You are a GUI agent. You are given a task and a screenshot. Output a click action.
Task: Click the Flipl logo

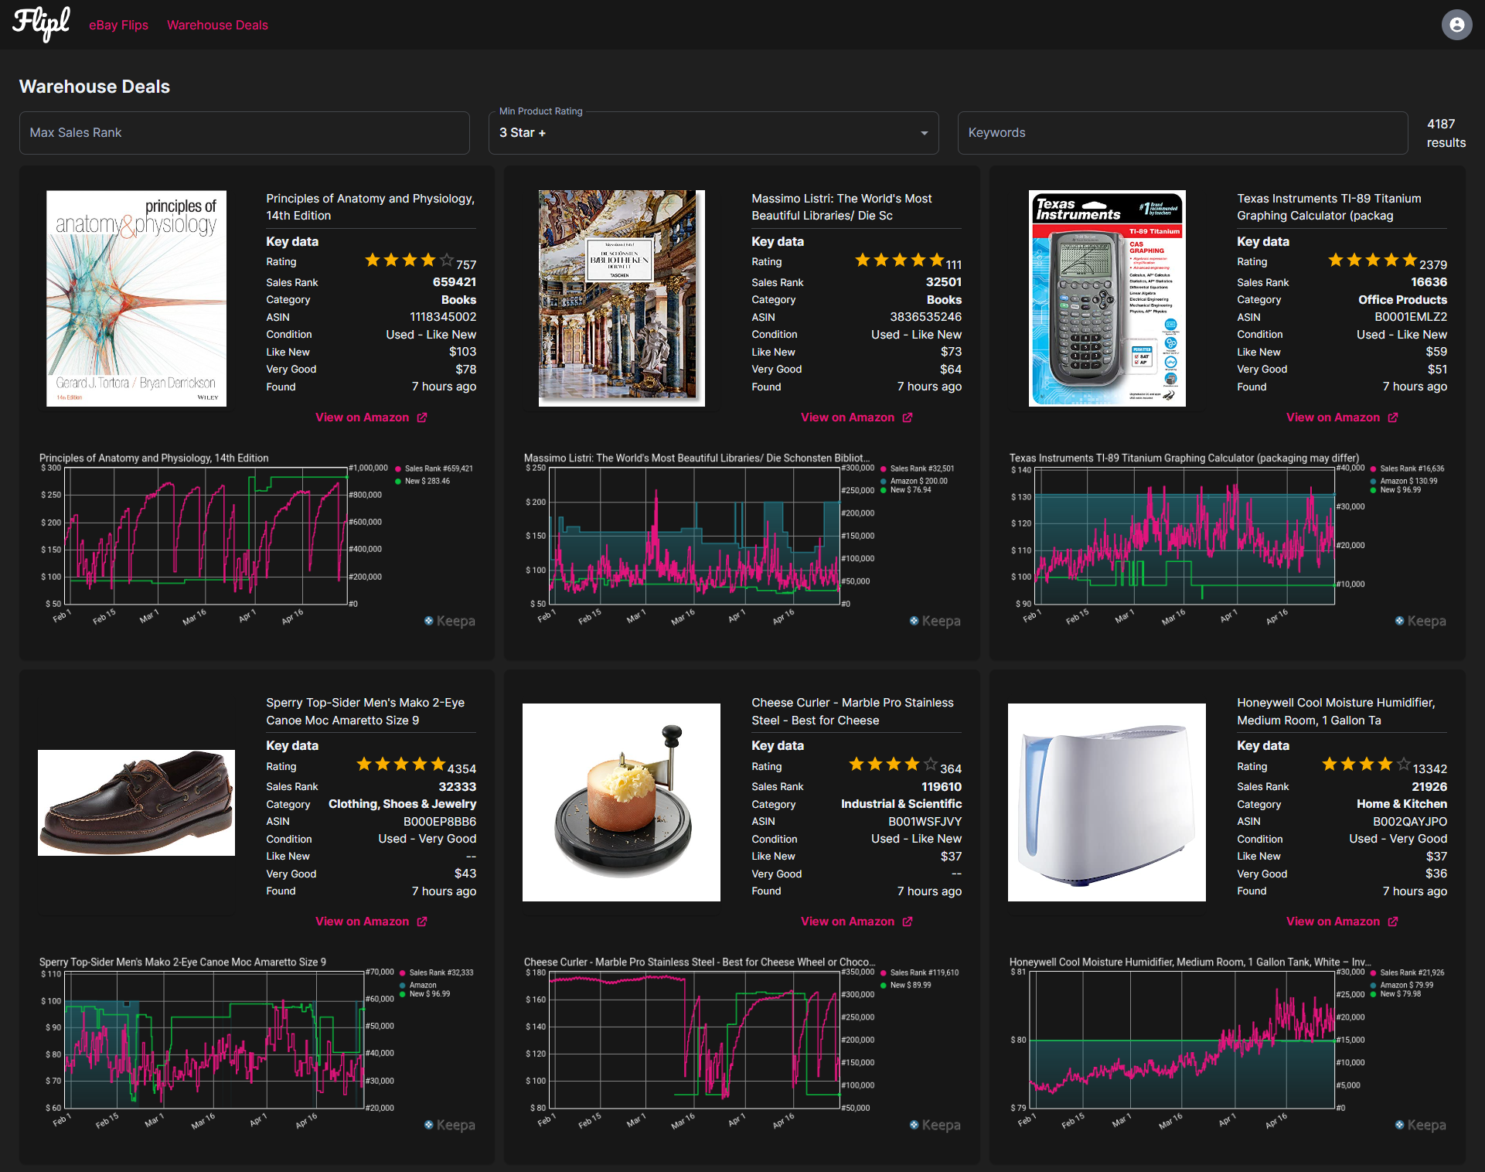(x=42, y=24)
